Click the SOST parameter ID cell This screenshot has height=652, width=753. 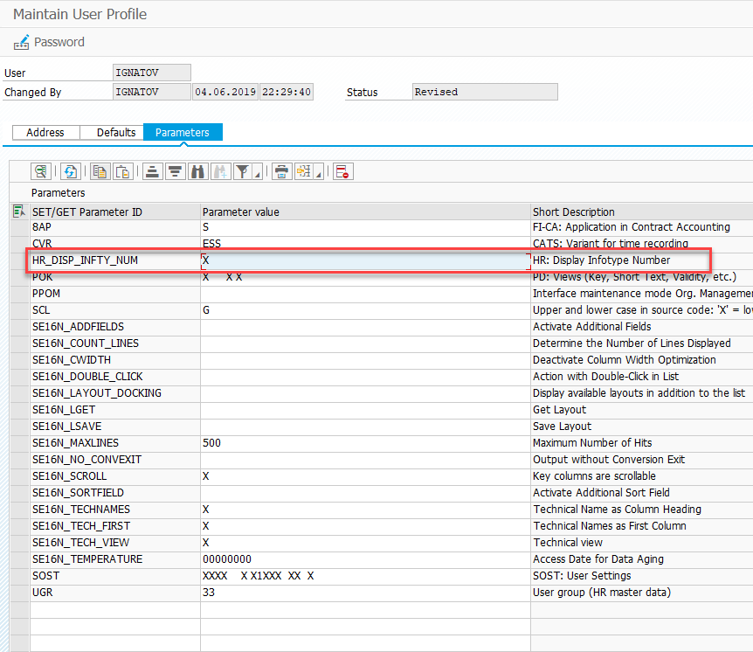point(114,576)
